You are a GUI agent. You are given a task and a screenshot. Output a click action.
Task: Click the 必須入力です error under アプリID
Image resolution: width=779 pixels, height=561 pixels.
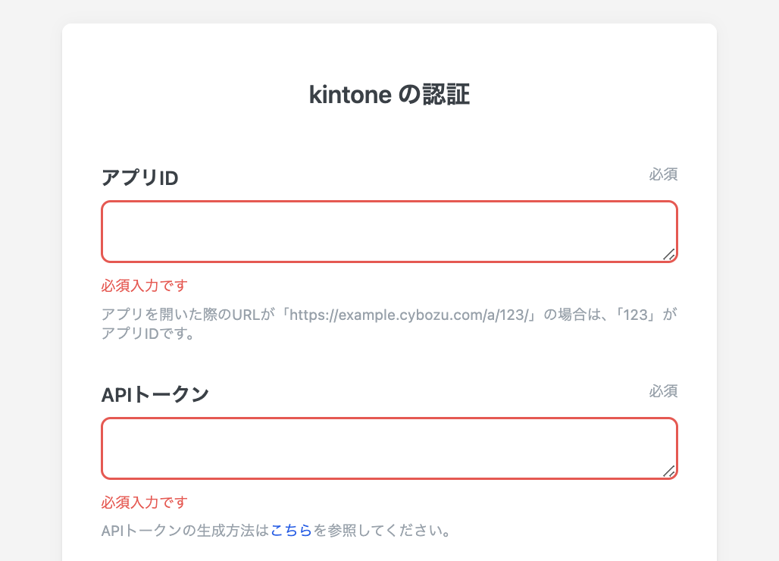coord(144,286)
